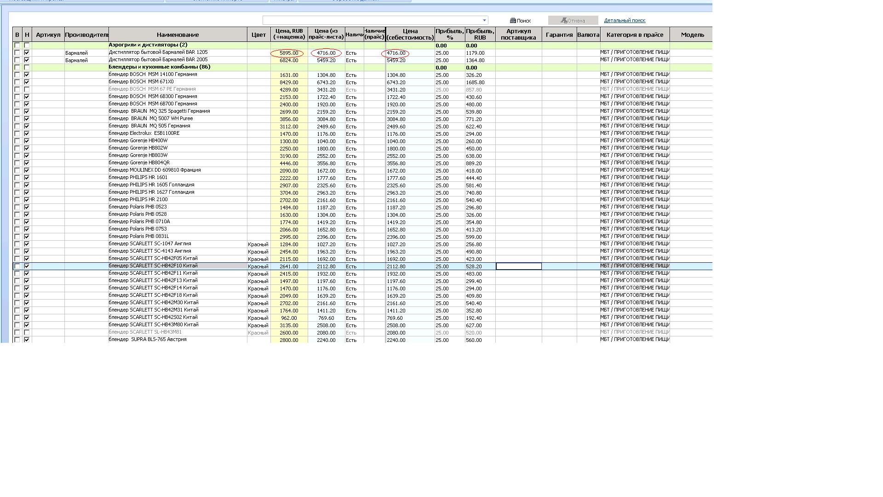Click the Валюта column header
Image resolution: width=883 pixels, height=497 pixels.
point(588,35)
